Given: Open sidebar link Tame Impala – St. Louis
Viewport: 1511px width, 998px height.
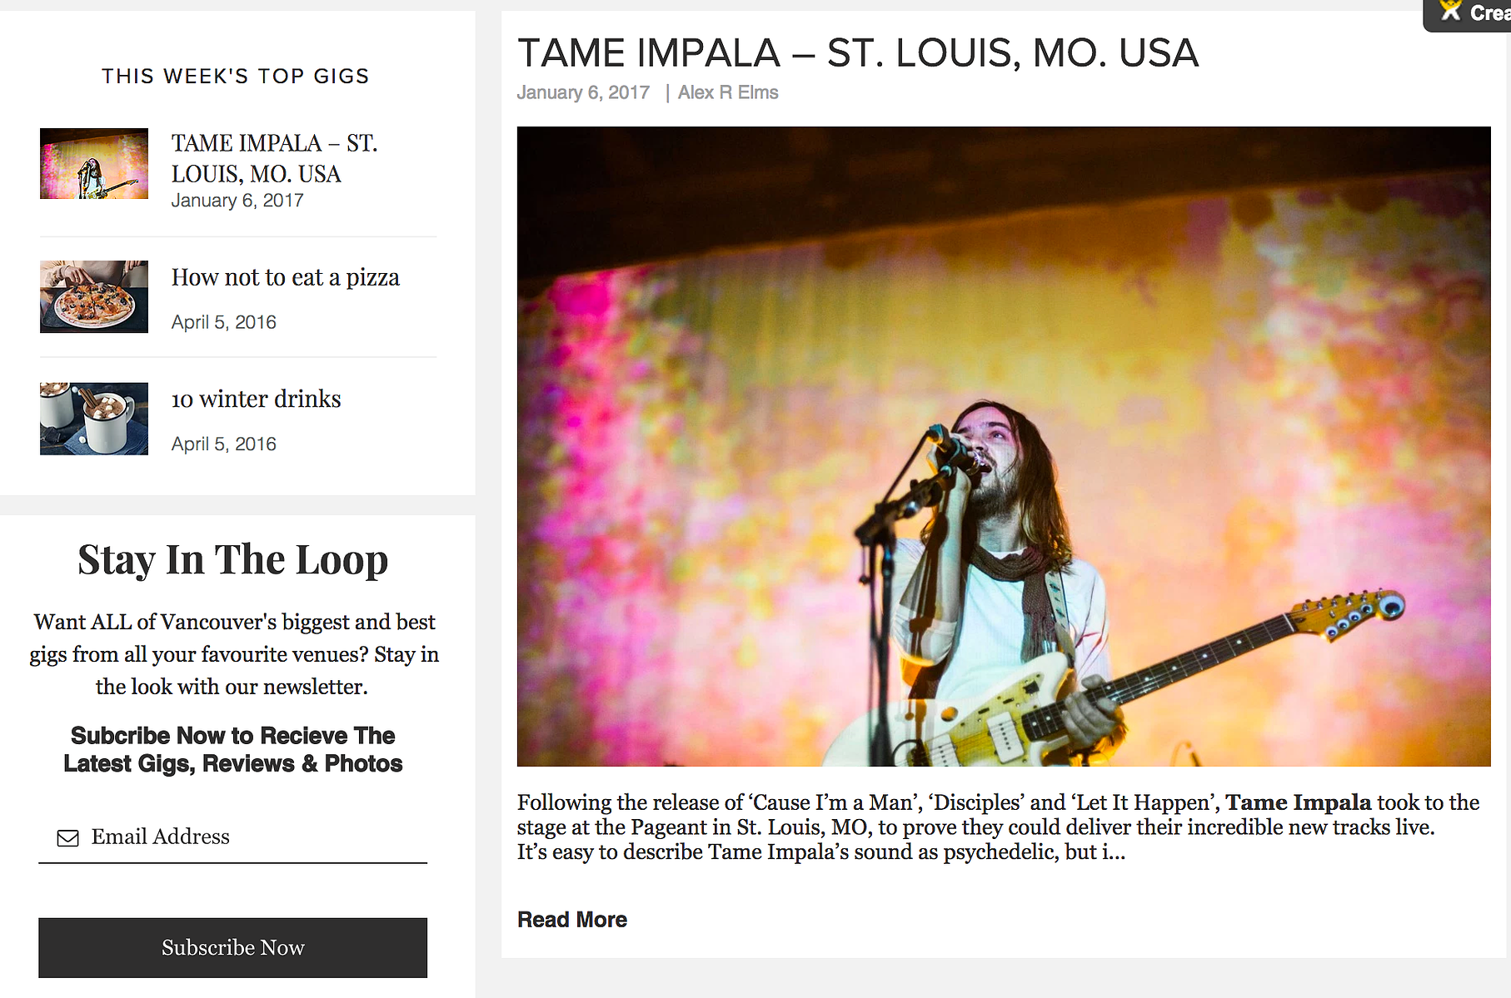Looking at the screenshot, I should [275, 158].
